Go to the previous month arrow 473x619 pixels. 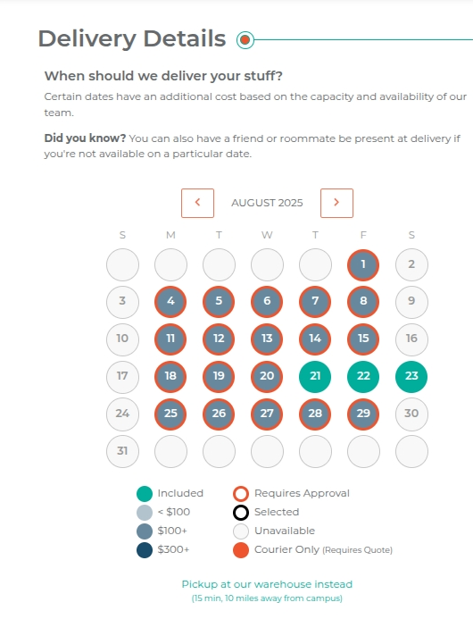click(x=197, y=203)
